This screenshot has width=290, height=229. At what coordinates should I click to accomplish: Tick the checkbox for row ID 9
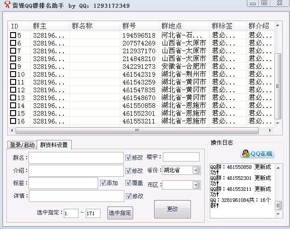13,66
